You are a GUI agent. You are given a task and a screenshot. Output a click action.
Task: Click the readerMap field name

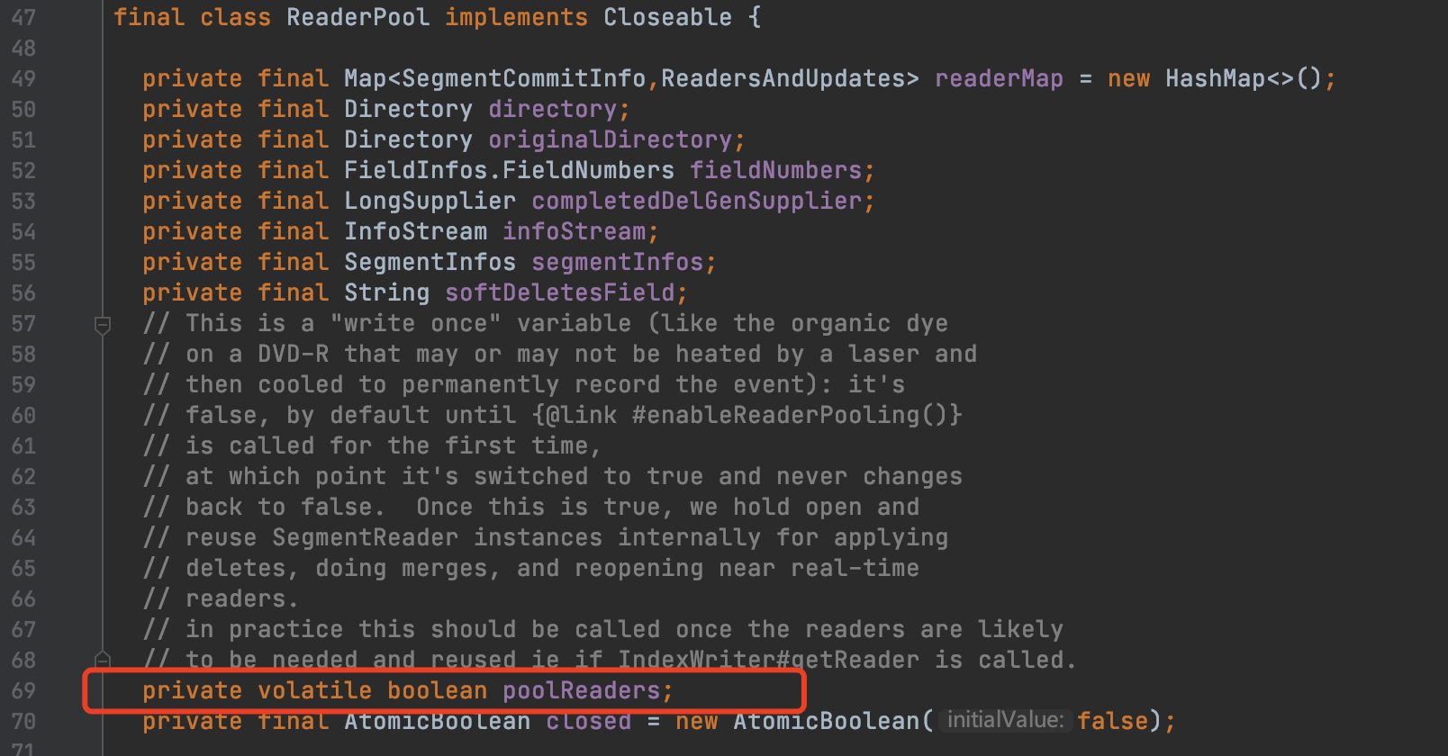[x=999, y=78]
